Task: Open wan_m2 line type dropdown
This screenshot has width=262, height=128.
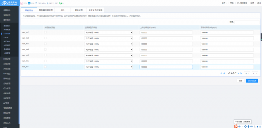Action: (108, 38)
